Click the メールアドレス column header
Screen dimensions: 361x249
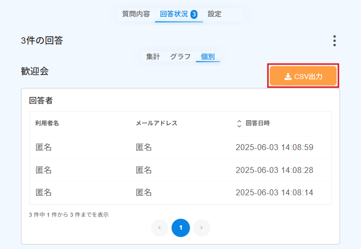click(157, 123)
